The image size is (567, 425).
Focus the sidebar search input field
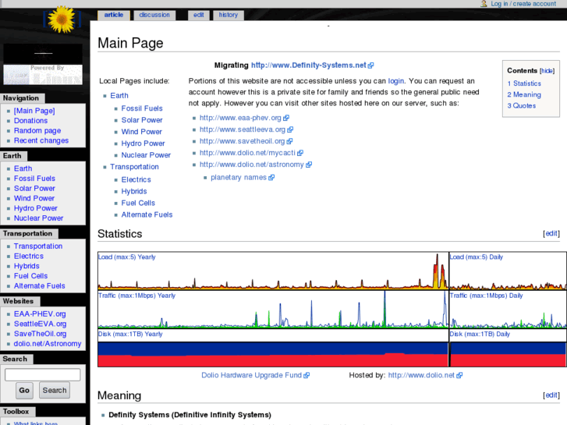coord(43,375)
